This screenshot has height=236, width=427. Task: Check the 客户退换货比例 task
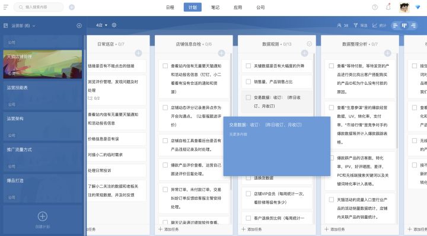[248, 218]
